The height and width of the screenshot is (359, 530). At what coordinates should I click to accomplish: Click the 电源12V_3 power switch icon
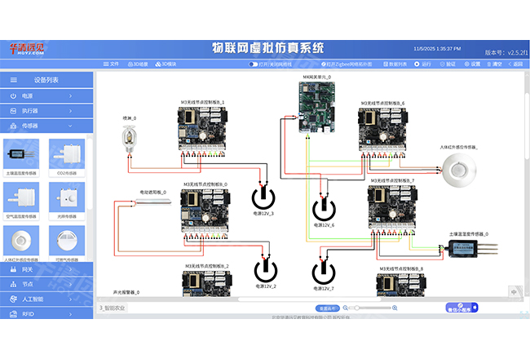(x=263, y=197)
